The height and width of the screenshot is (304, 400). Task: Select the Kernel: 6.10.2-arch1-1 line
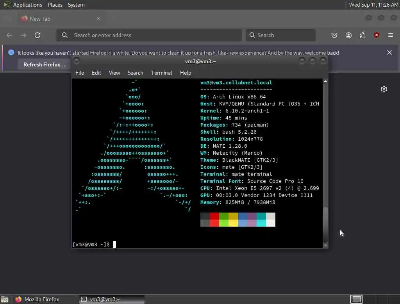(235, 111)
